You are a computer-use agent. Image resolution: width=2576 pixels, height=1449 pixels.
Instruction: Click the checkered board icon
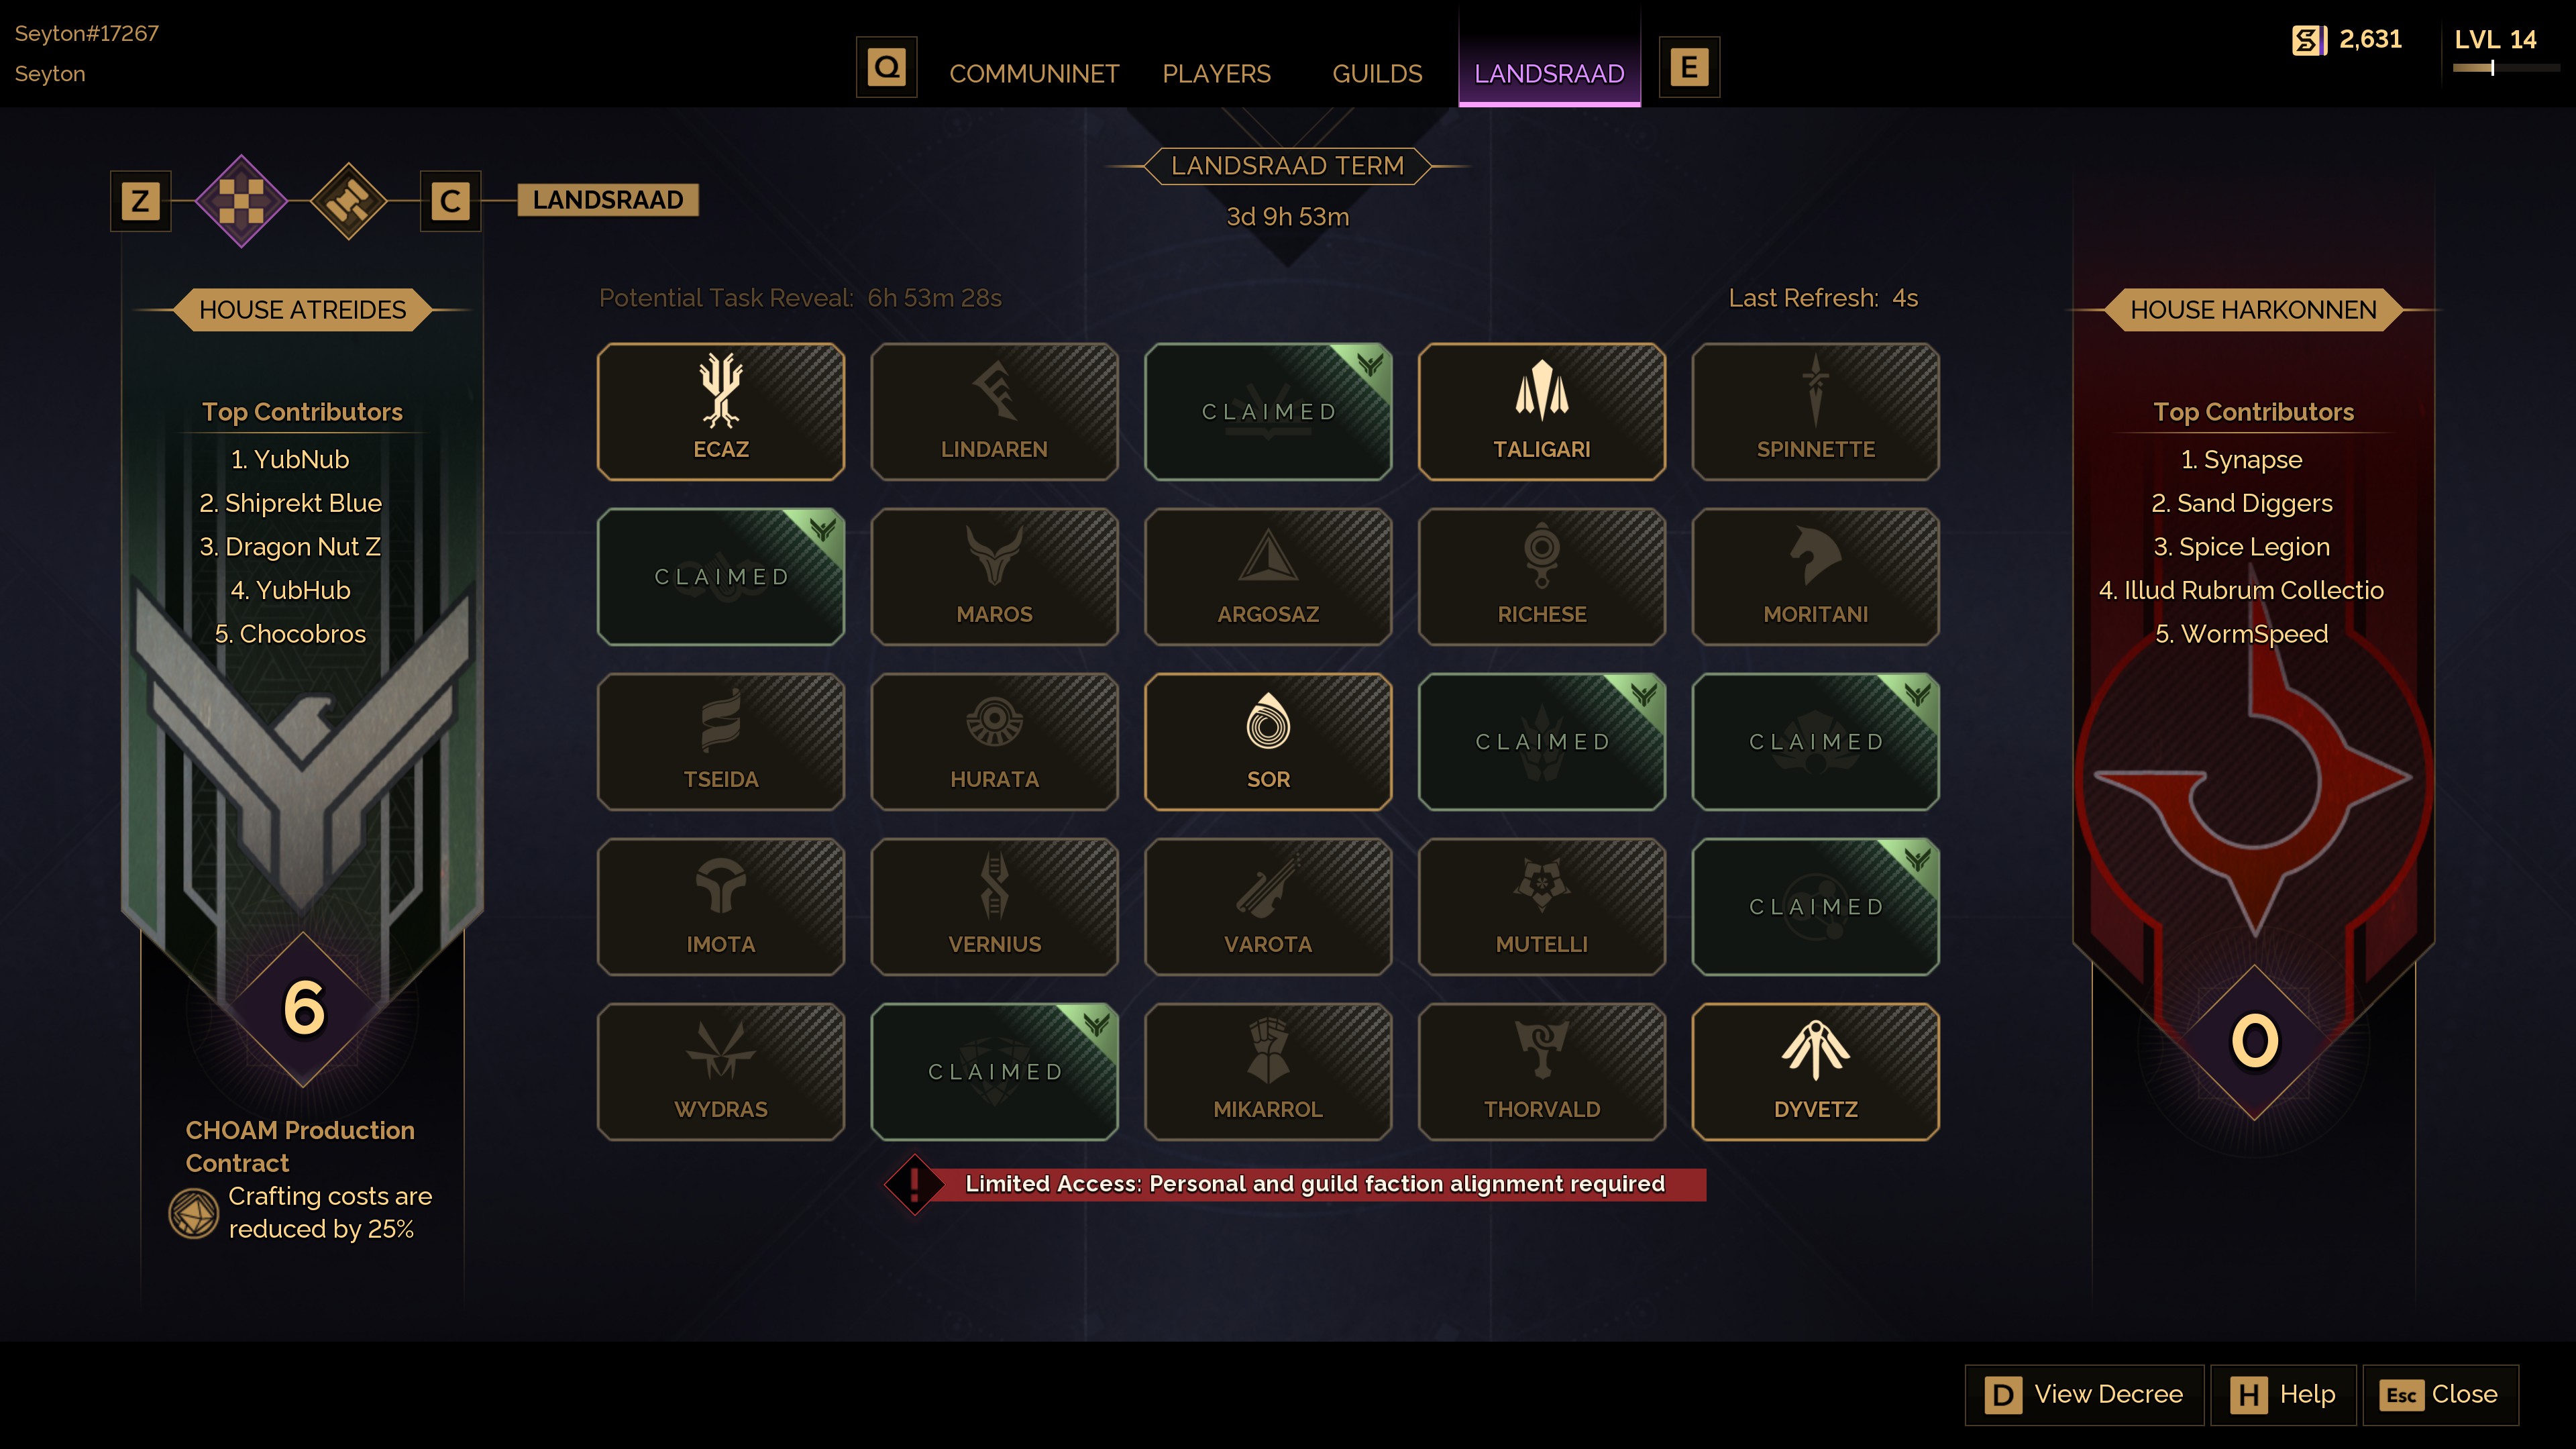(241, 201)
